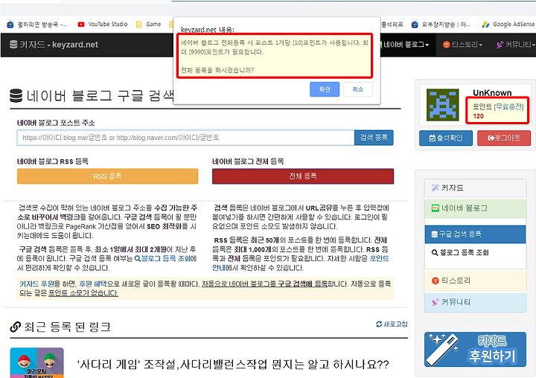Open the 후원 혜택 link
The height and width of the screenshot is (378, 536).
93,284
